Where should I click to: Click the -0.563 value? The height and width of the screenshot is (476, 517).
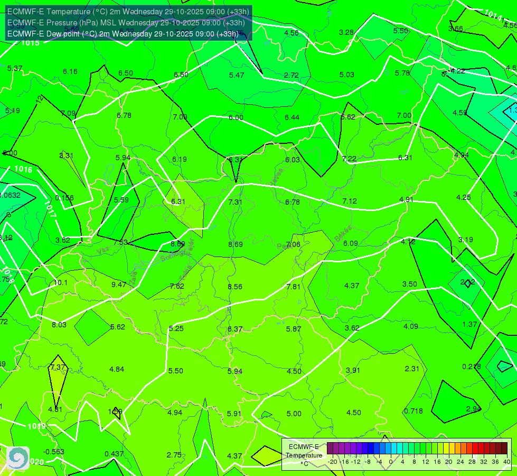click(54, 452)
